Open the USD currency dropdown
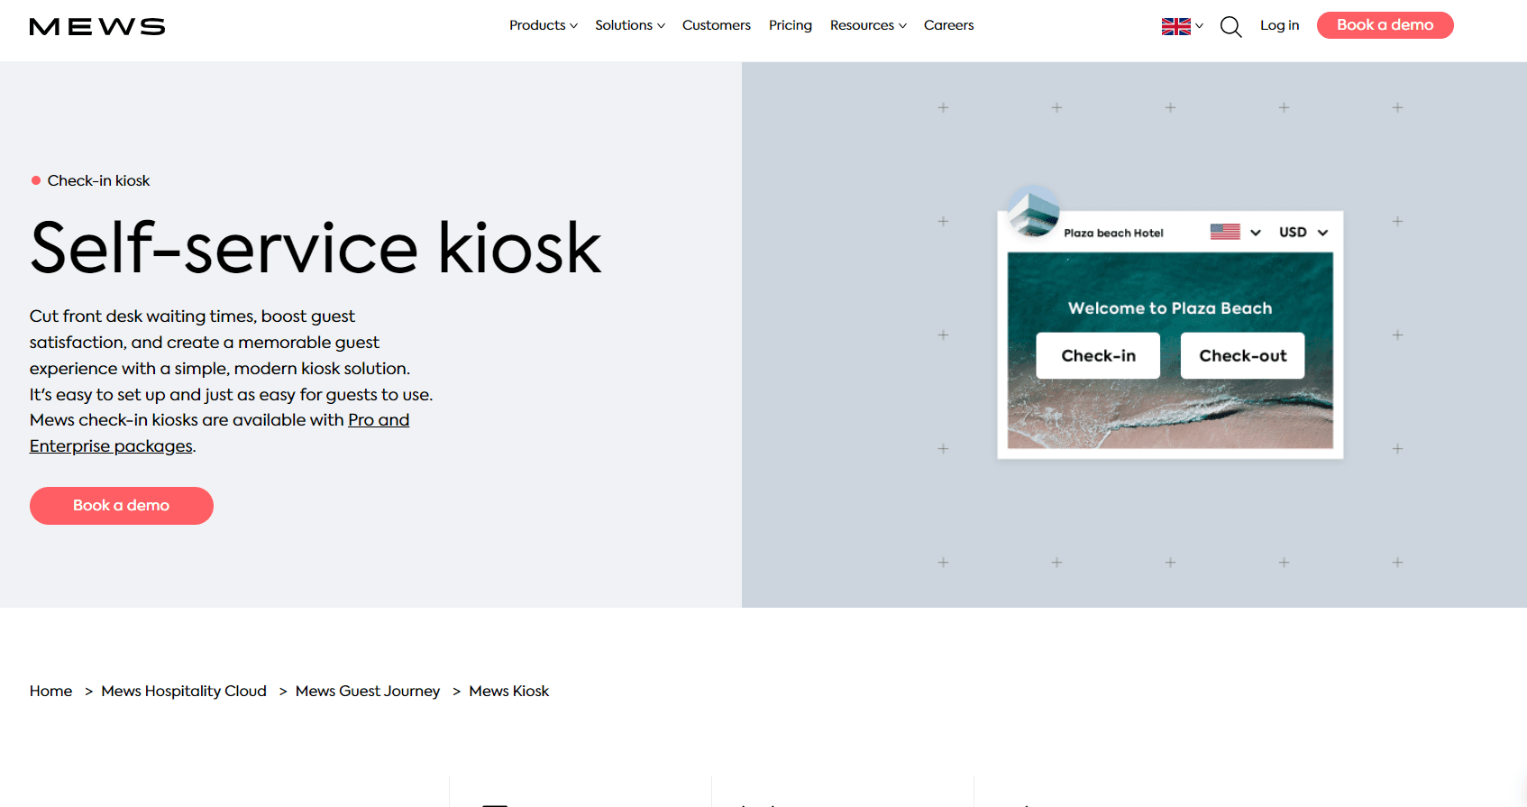The height and width of the screenshot is (807, 1527). [1303, 232]
